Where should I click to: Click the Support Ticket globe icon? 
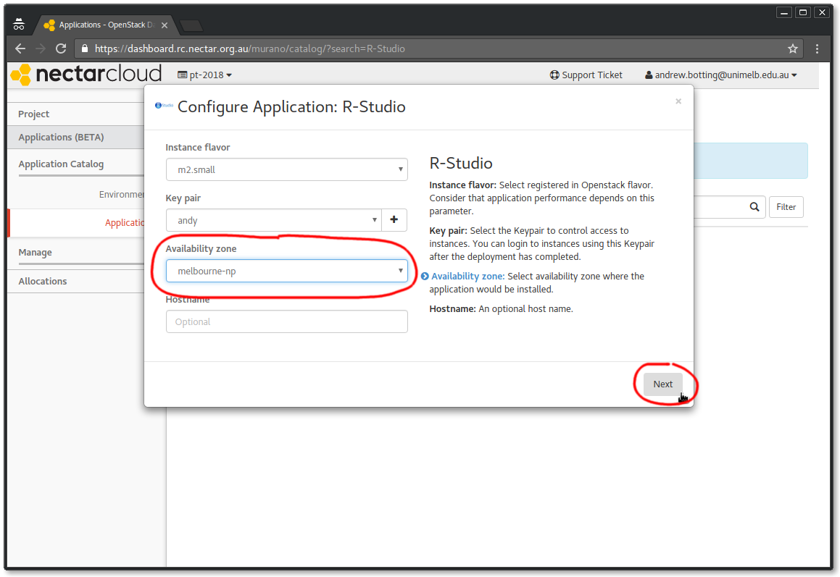(x=554, y=75)
